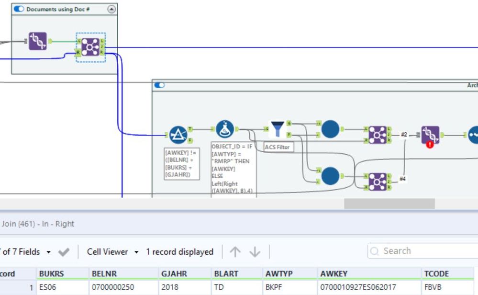Click the BUKRS column header
The image size is (478, 295).
point(63,273)
